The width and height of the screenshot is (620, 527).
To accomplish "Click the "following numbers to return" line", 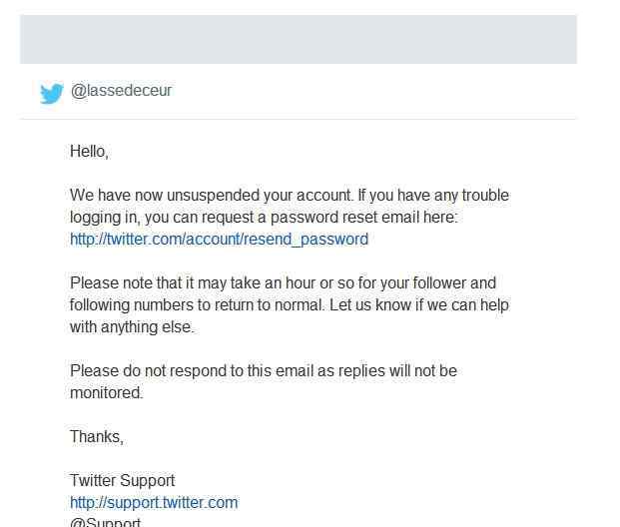I will point(290,305).
